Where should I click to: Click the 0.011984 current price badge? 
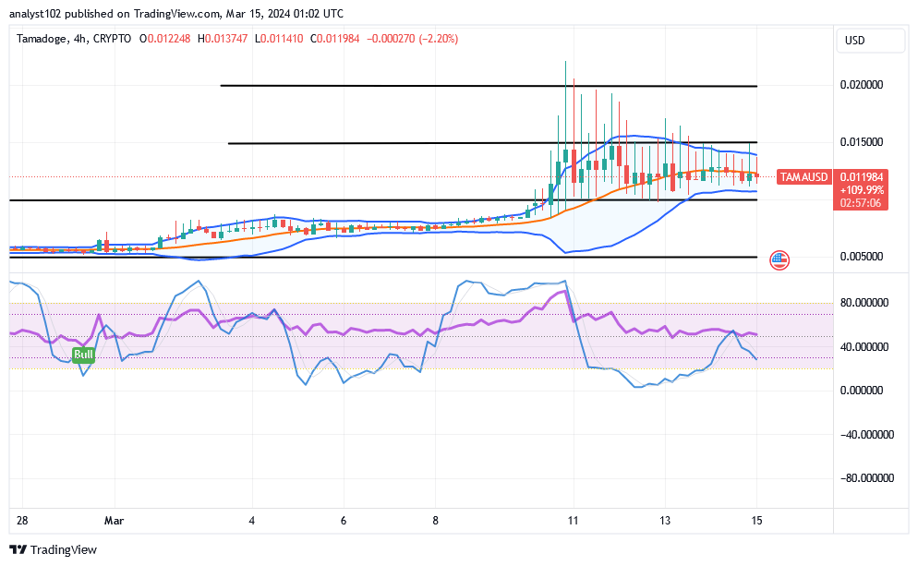pos(862,176)
